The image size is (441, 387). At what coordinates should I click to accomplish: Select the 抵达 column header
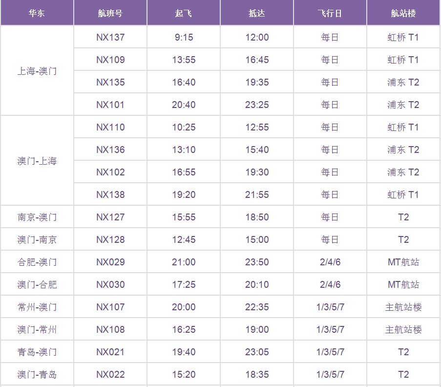(257, 13)
